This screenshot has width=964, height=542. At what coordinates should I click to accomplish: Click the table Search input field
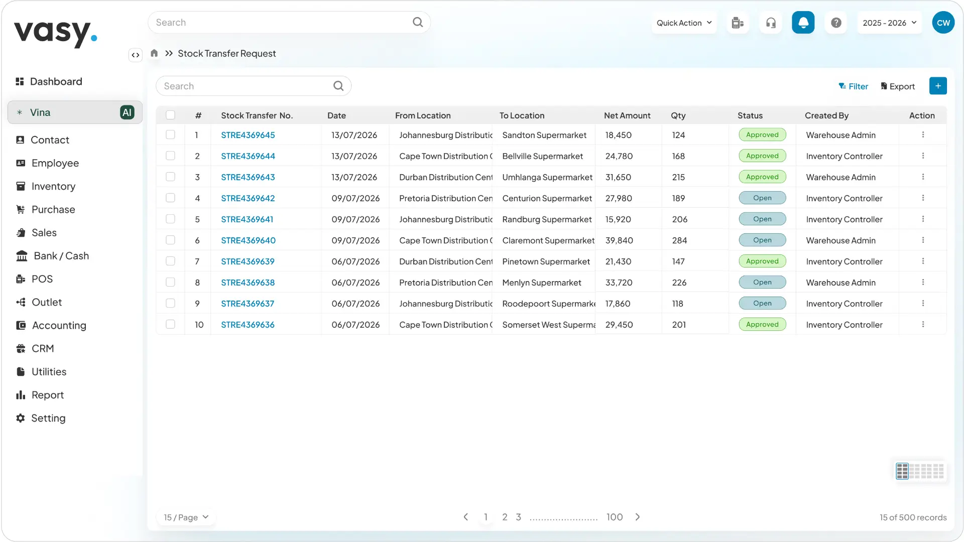[x=254, y=86]
